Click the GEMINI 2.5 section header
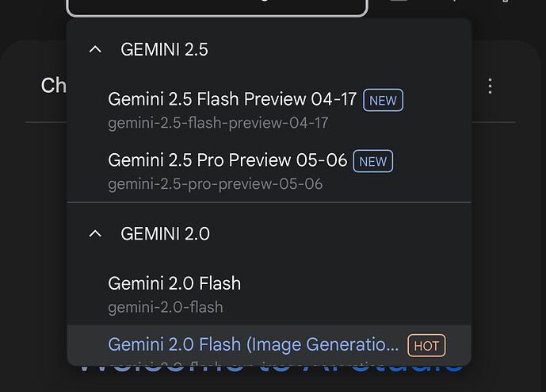The image size is (546, 392). [164, 49]
